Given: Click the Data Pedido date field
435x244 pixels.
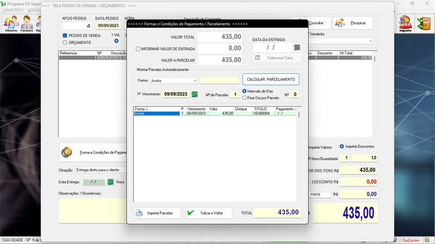Looking at the screenshot, I should coord(108,25).
